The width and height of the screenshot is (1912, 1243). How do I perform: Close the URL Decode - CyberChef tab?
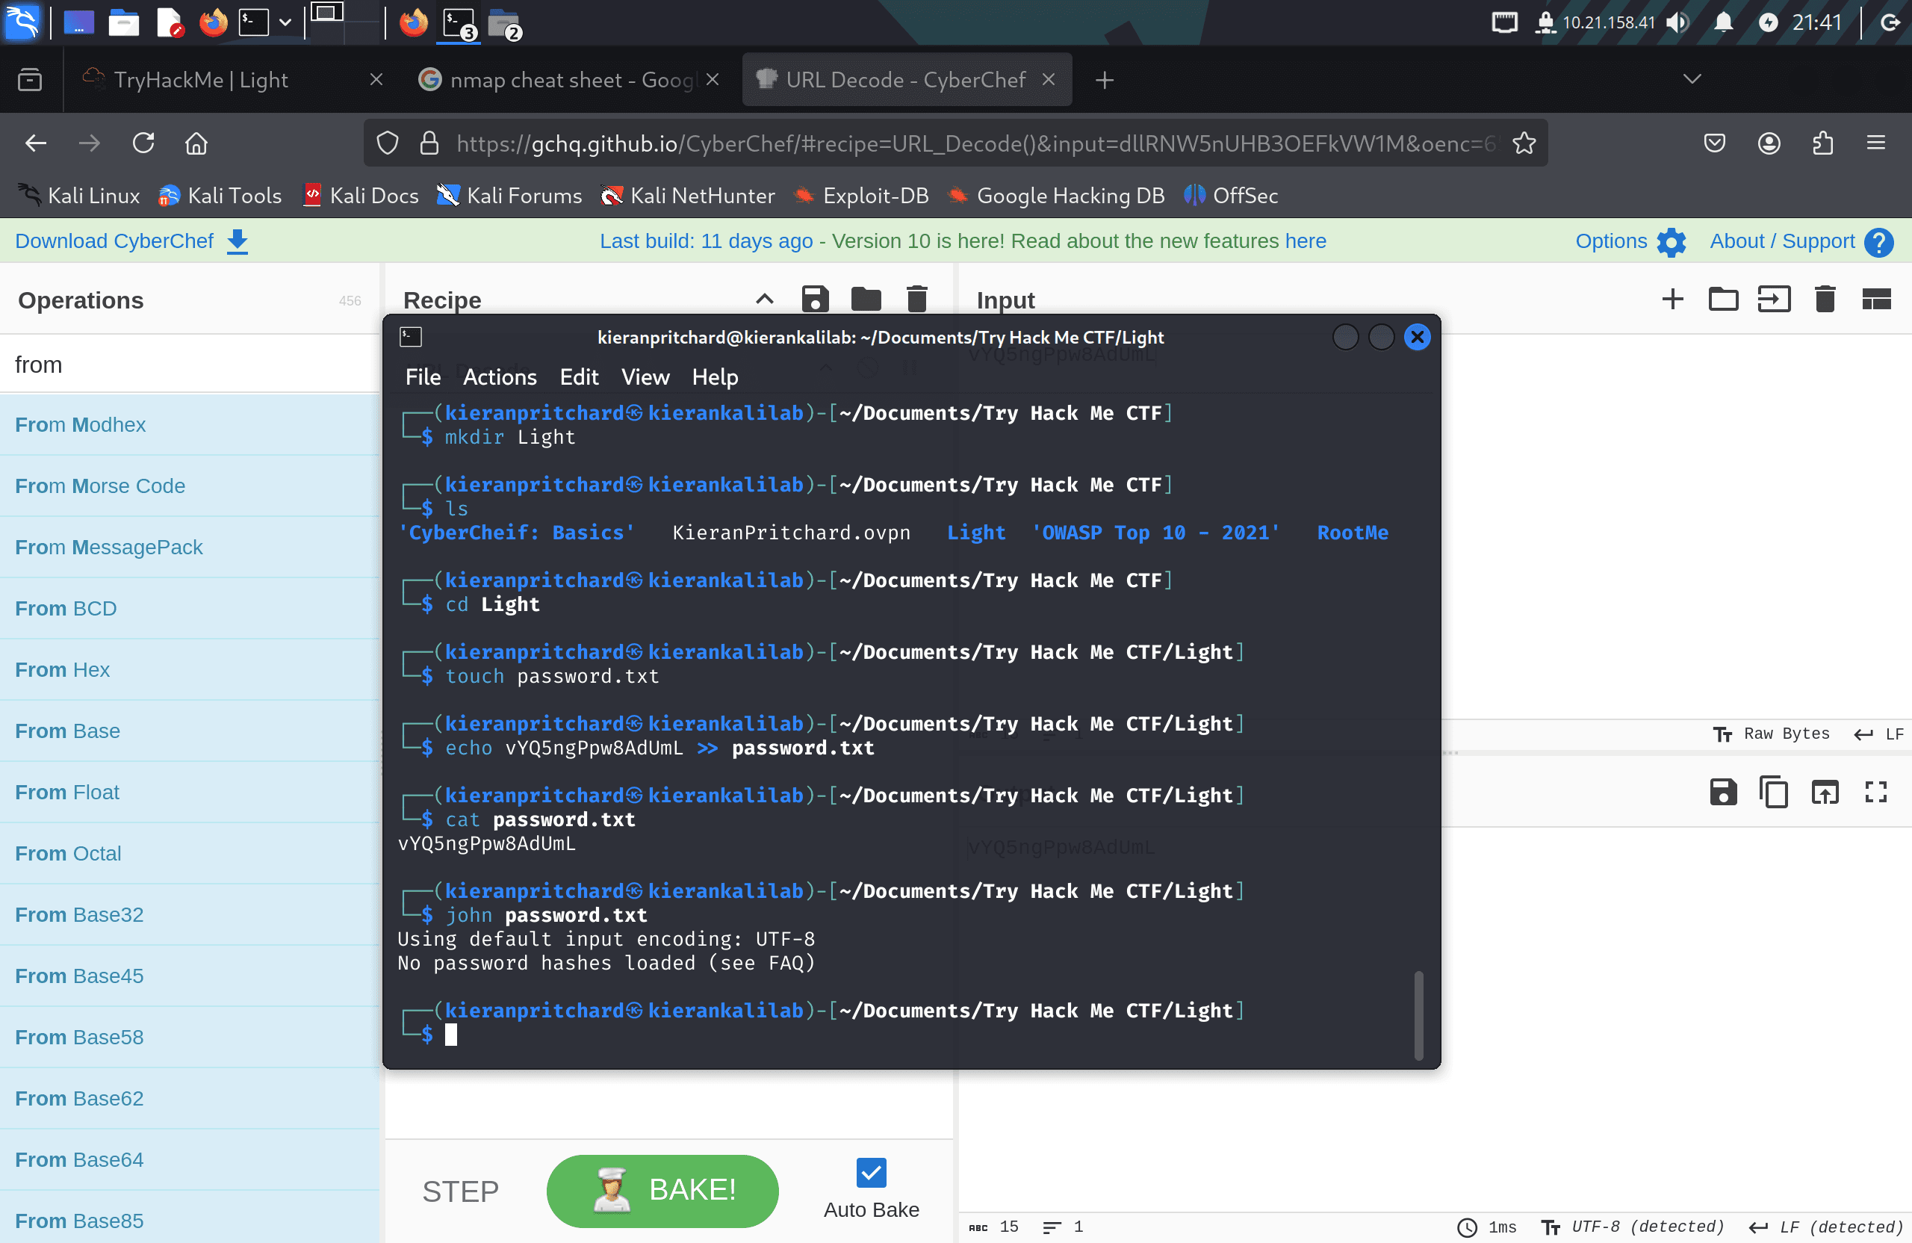click(1048, 79)
